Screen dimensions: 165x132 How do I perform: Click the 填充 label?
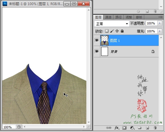(141, 31)
